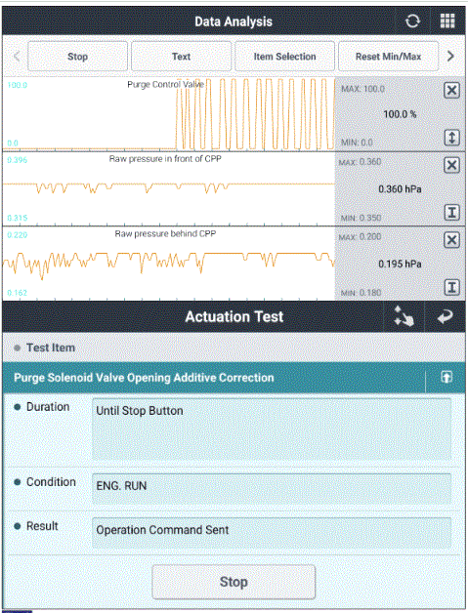Stop data recording in the top toolbar
This screenshot has height=613, width=468.
tap(77, 57)
